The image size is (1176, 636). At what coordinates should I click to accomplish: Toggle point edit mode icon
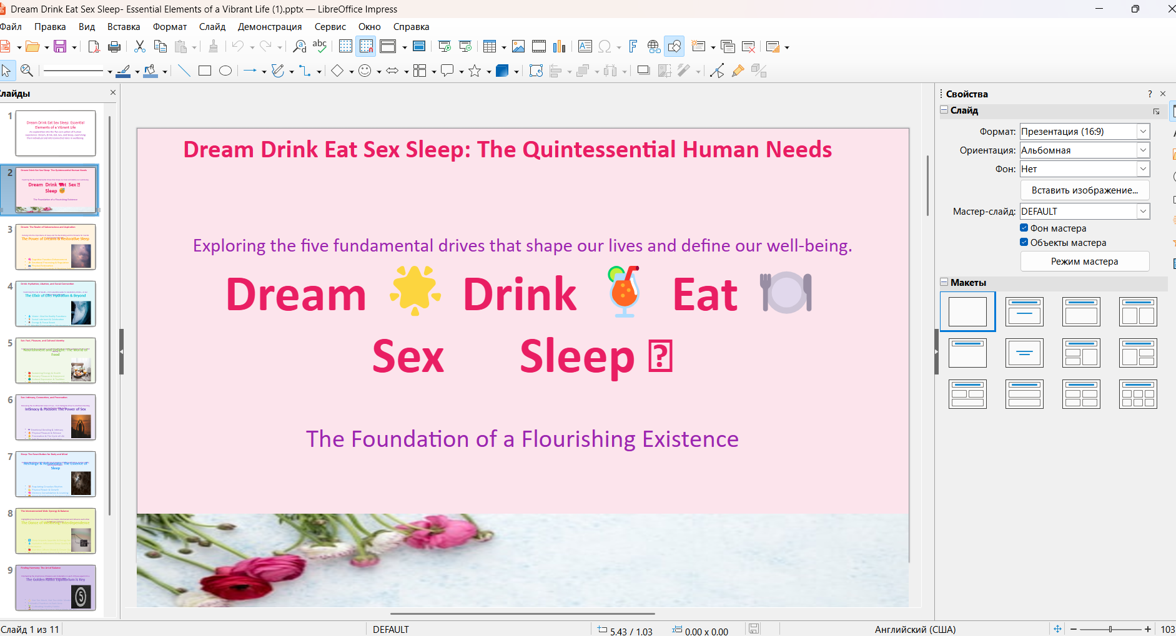[717, 71]
